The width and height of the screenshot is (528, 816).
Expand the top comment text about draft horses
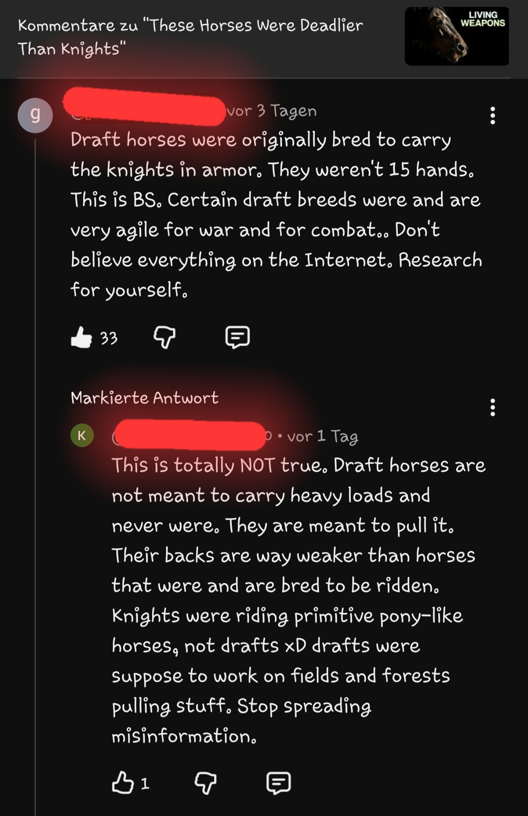276,215
